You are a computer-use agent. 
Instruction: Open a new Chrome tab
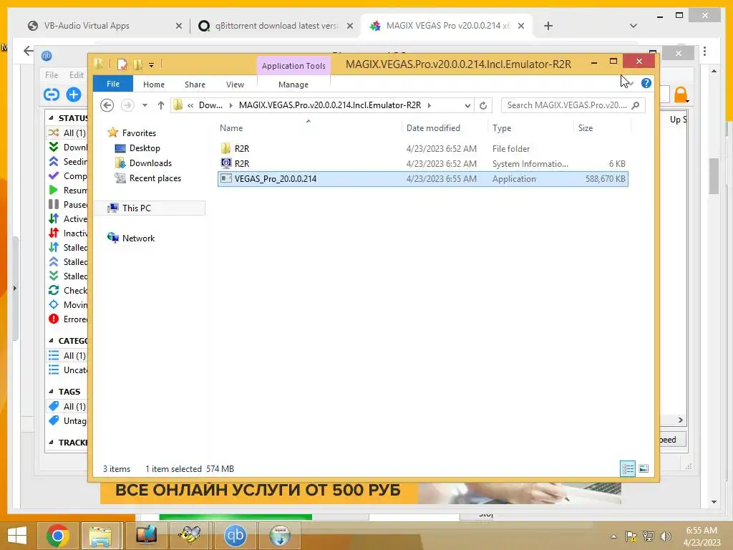(x=548, y=26)
